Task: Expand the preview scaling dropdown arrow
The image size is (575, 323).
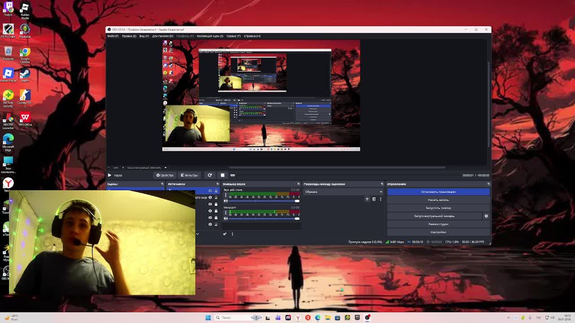Action: coord(165,168)
